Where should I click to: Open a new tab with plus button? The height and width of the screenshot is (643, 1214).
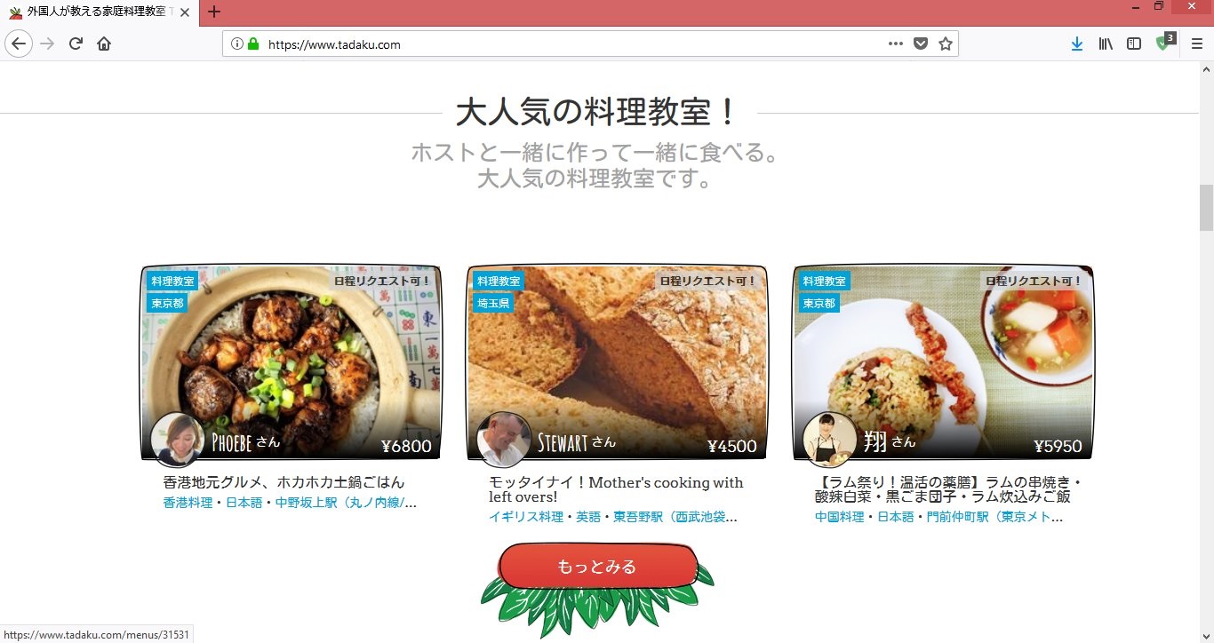coord(213,12)
